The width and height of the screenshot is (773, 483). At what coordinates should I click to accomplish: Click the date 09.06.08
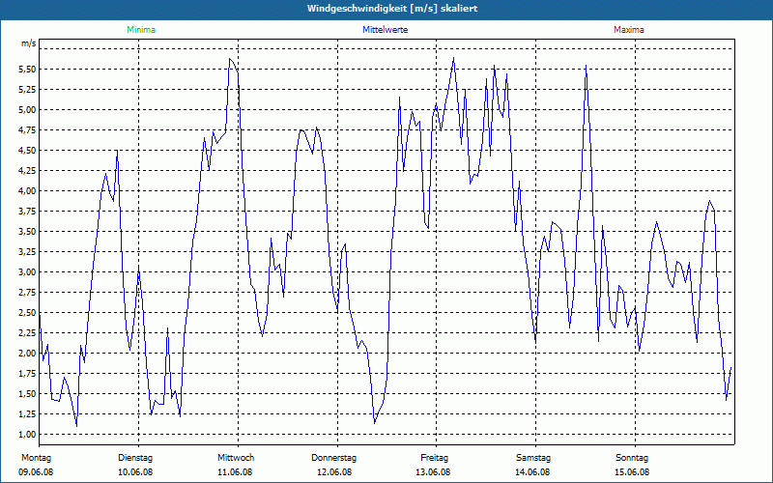[x=36, y=472]
